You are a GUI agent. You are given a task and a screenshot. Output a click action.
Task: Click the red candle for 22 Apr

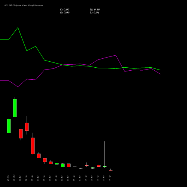tap(99, 166)
